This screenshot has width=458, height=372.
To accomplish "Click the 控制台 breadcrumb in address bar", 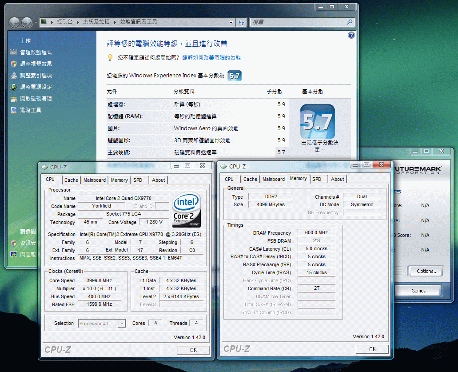I will (64, 22).
